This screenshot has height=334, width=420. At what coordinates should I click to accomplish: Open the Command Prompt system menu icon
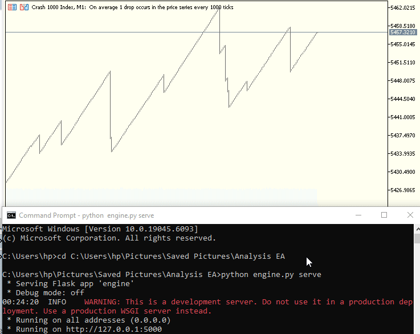[11, 215]
